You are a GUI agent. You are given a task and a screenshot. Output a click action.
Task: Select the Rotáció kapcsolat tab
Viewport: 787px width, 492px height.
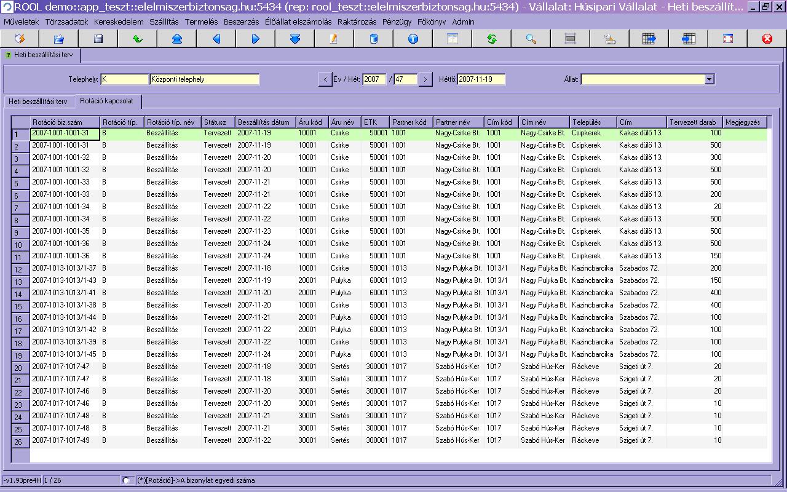(108, 101)
